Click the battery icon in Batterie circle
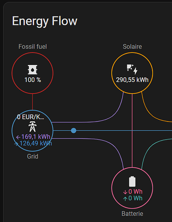Viewport: 172px width, 222px height. point(132,182)
